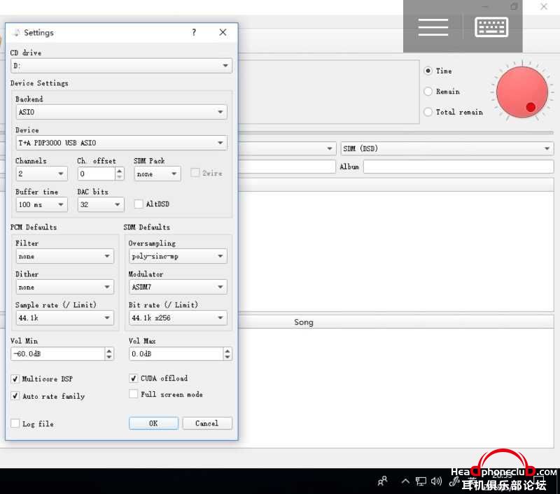Select the Time radio button

tap(428, 71)
